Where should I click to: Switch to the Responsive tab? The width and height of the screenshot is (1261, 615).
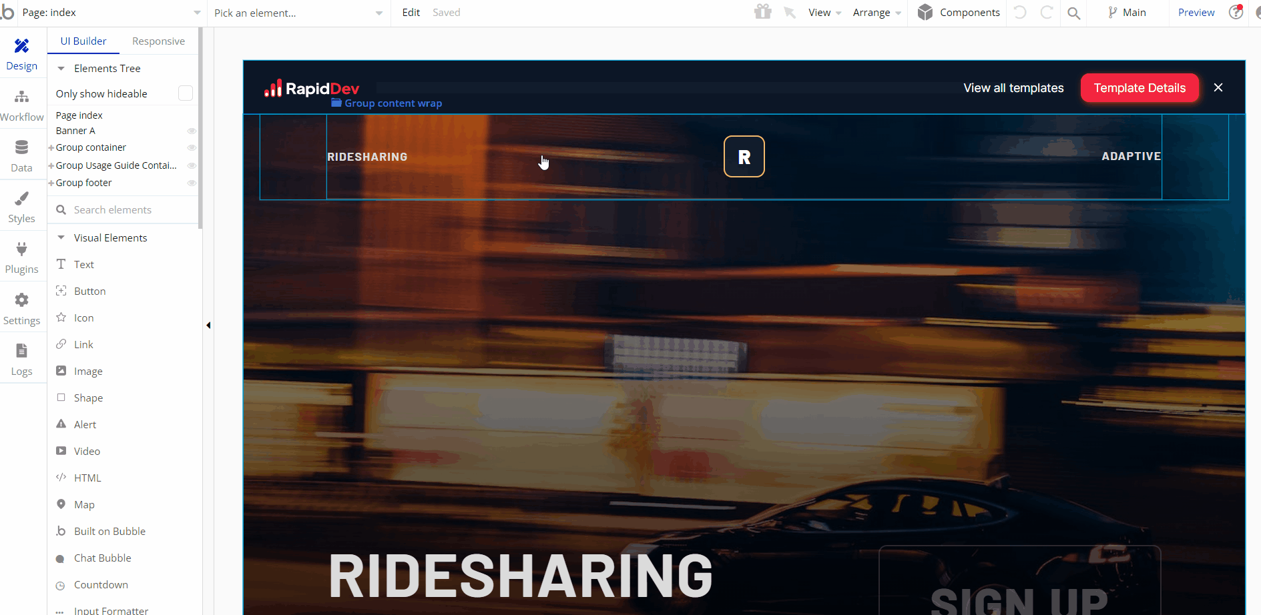(x=158, y=41)
